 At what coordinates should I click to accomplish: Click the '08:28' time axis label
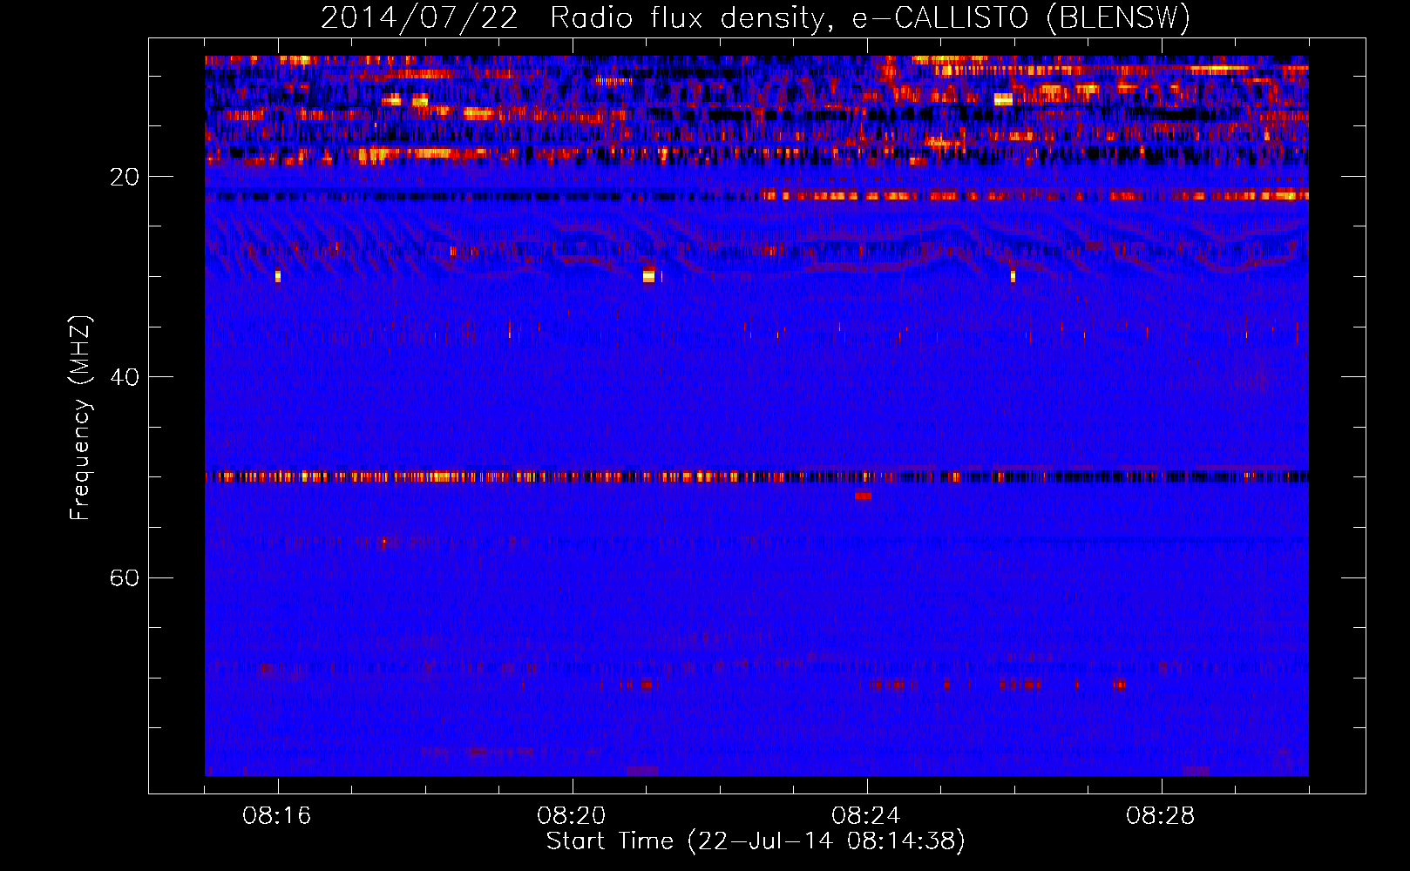click(1161, 816)
